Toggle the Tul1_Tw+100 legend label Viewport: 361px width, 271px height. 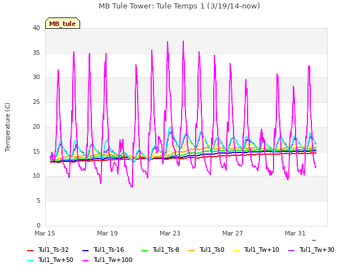113,260
